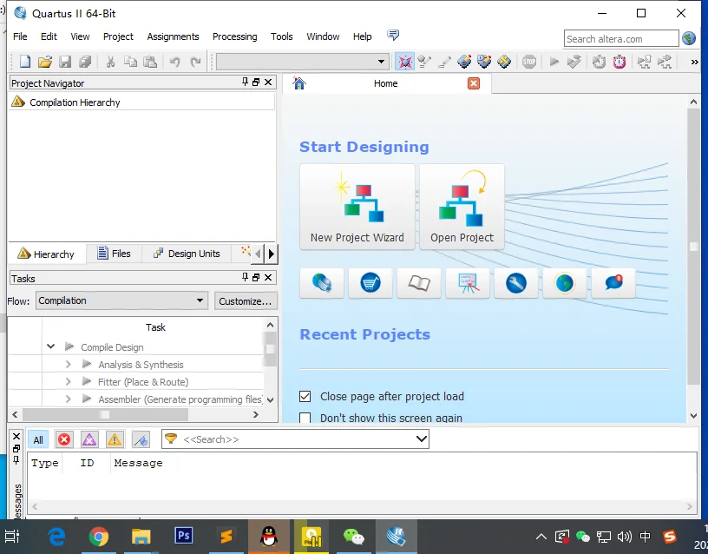The width and height of the screenshot is (708, 554).
Task: Click the New file toolbar icon
Action: pos(25,62)
